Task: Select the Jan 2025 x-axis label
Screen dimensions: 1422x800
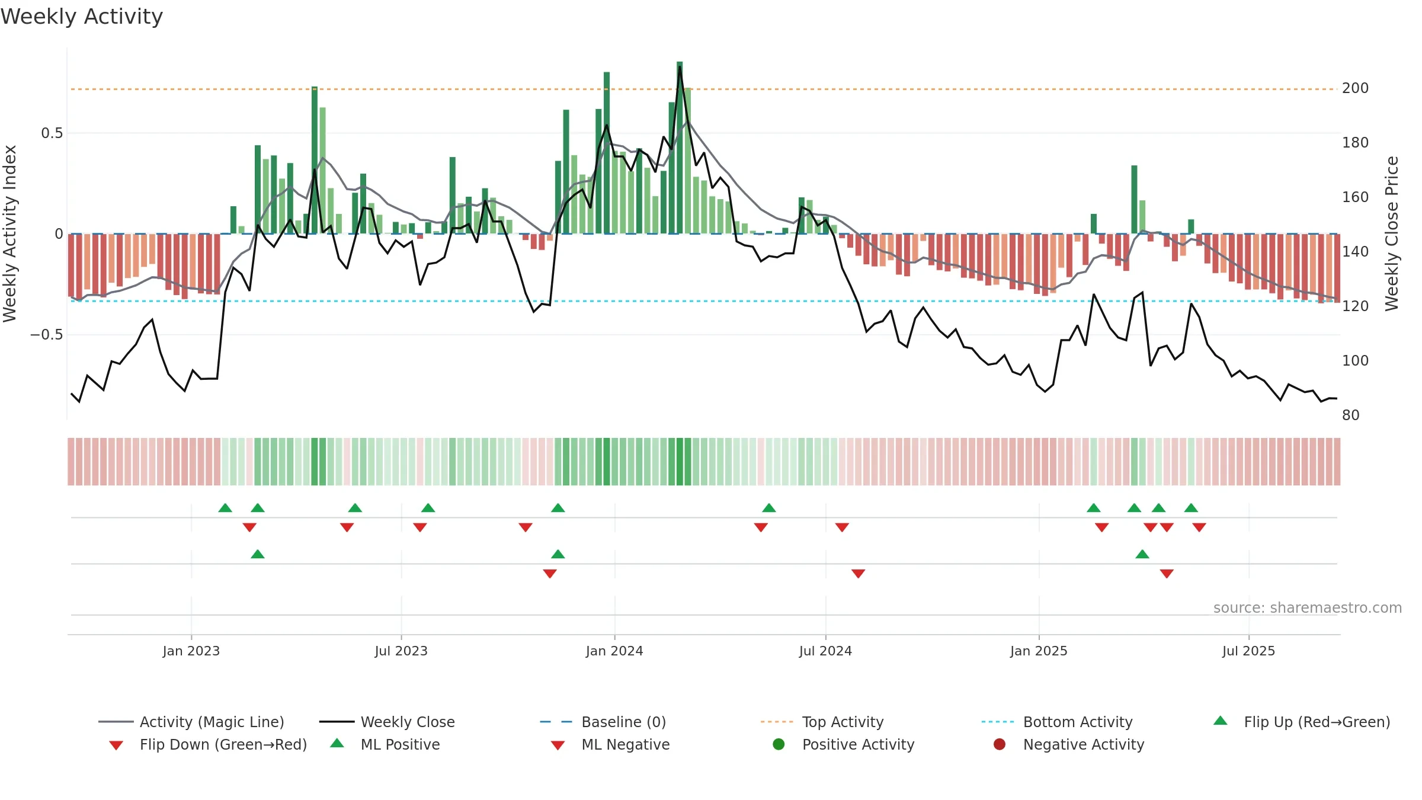Action: click(1039, 651)
